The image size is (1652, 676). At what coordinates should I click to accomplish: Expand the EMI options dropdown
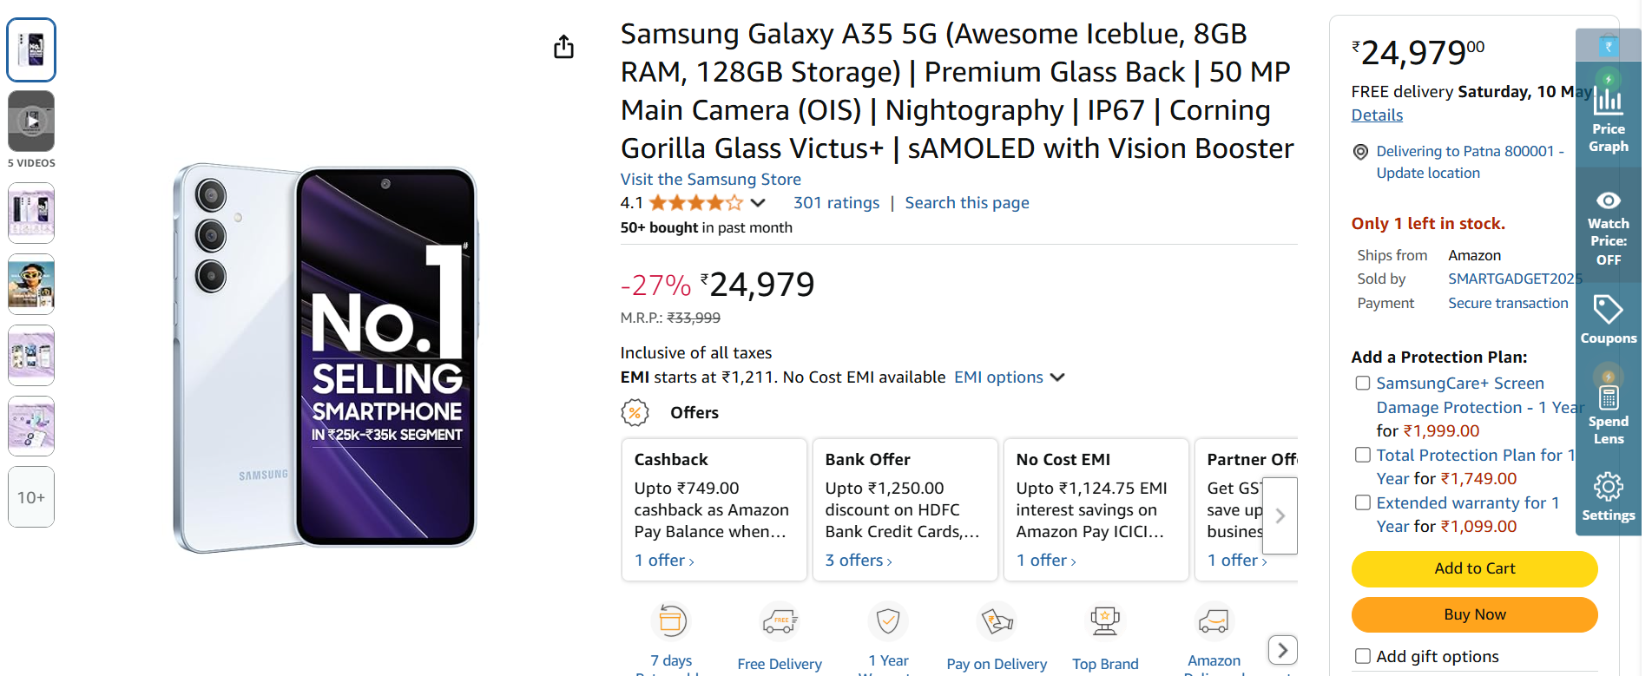(x=1009, y=377)
